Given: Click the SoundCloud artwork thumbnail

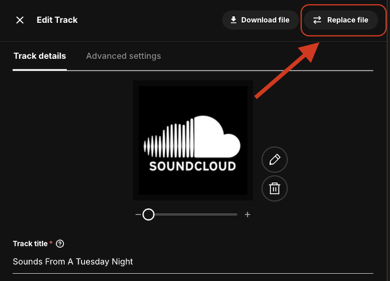Looking at the screenshot, I should pyautogui.click(x=193, y=140).
